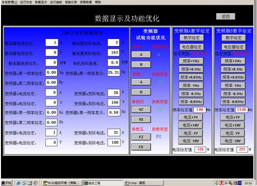Click the CH language indicator in tray
This screenshot has height=186, width=257.
coord(240,183)
